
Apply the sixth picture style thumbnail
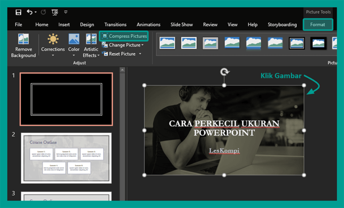[x=275, y=42]
